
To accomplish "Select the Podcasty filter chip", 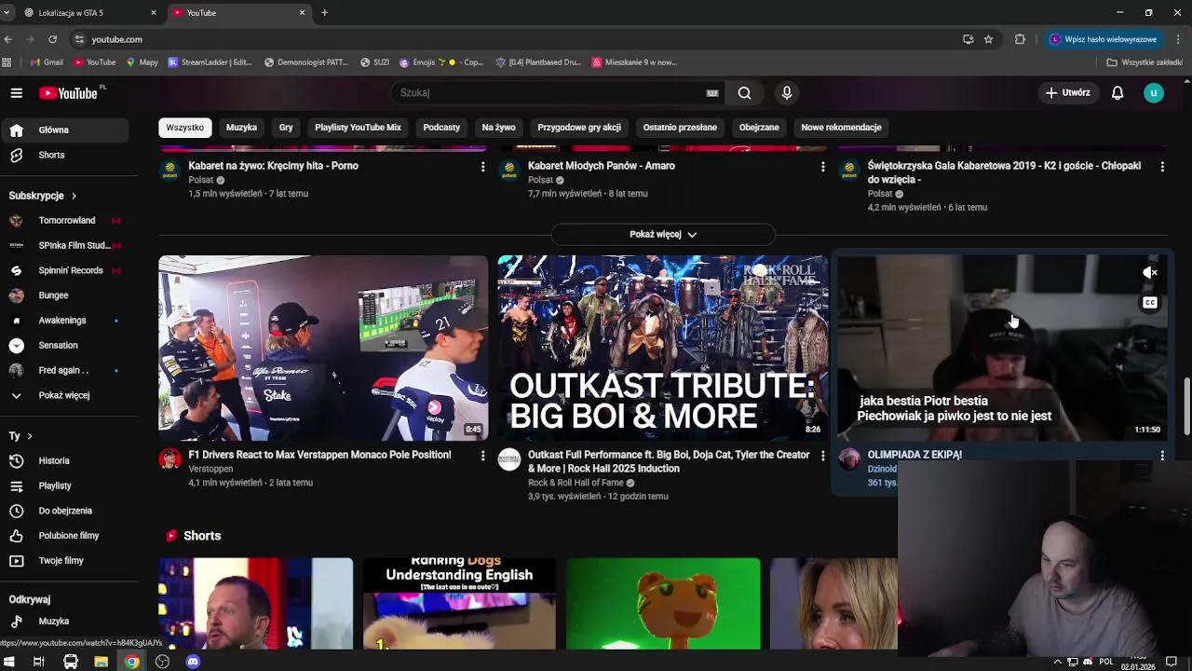I will tap(441, 127).
